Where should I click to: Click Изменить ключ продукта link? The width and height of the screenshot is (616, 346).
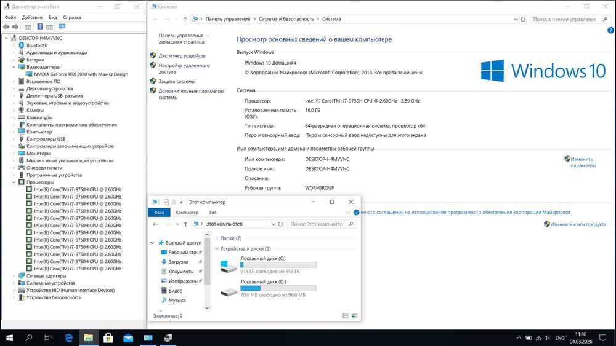pos(578,224)
